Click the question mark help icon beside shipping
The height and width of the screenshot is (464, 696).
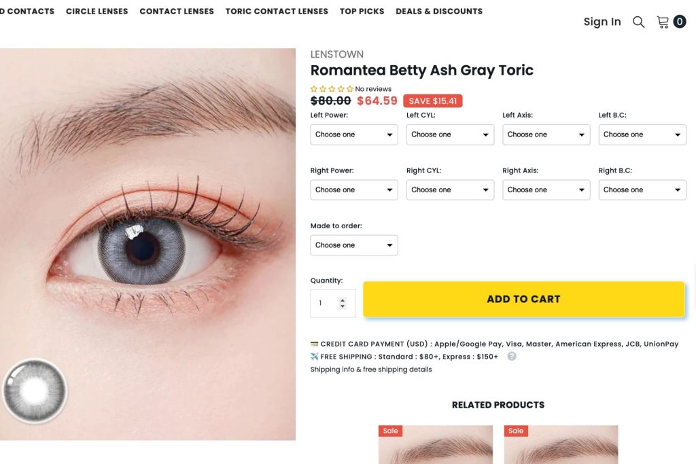pyautogui.click(x=511, y=355)
